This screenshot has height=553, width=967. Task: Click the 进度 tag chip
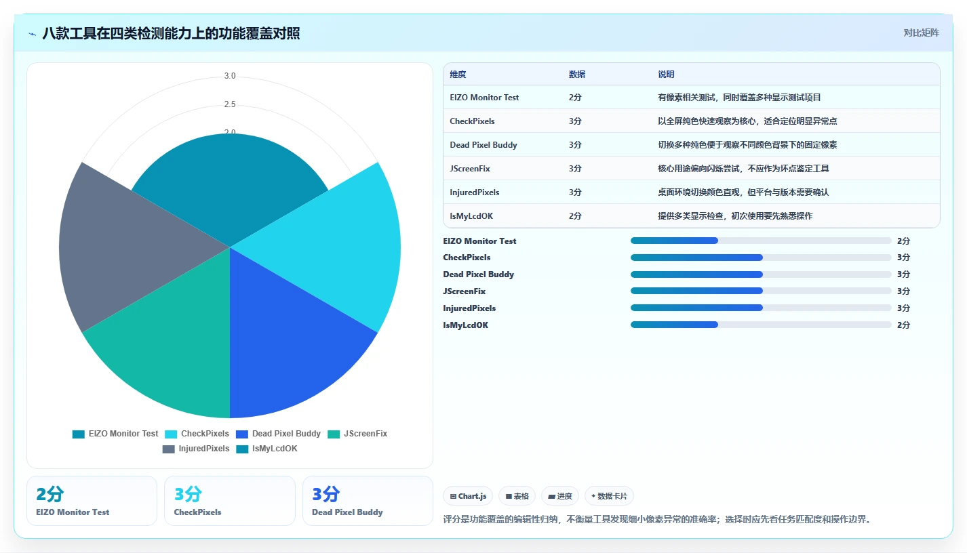point(561,496)
